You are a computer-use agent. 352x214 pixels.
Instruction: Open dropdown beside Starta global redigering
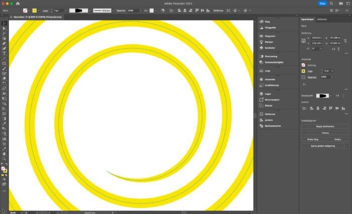tap(347, 146)
